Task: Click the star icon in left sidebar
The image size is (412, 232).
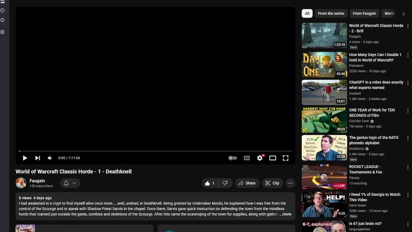Action: (2, 20)
